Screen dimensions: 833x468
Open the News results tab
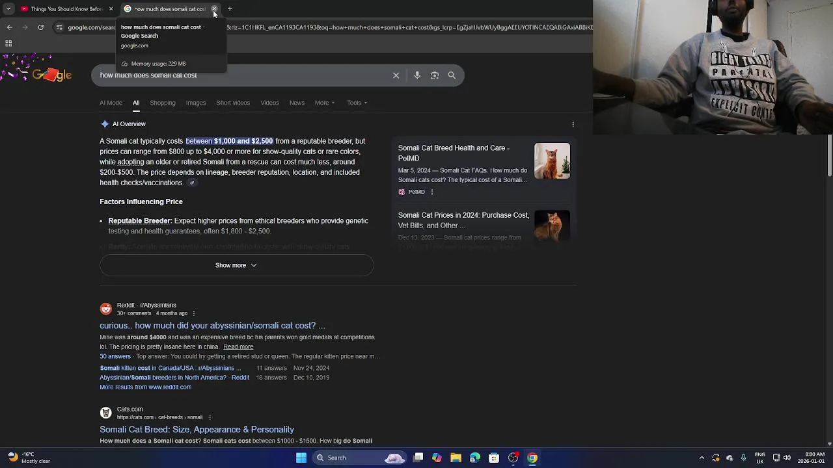[x=297, y=103]
